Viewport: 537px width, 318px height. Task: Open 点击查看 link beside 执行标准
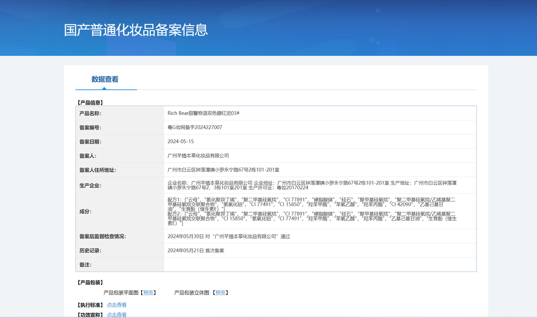117,305
